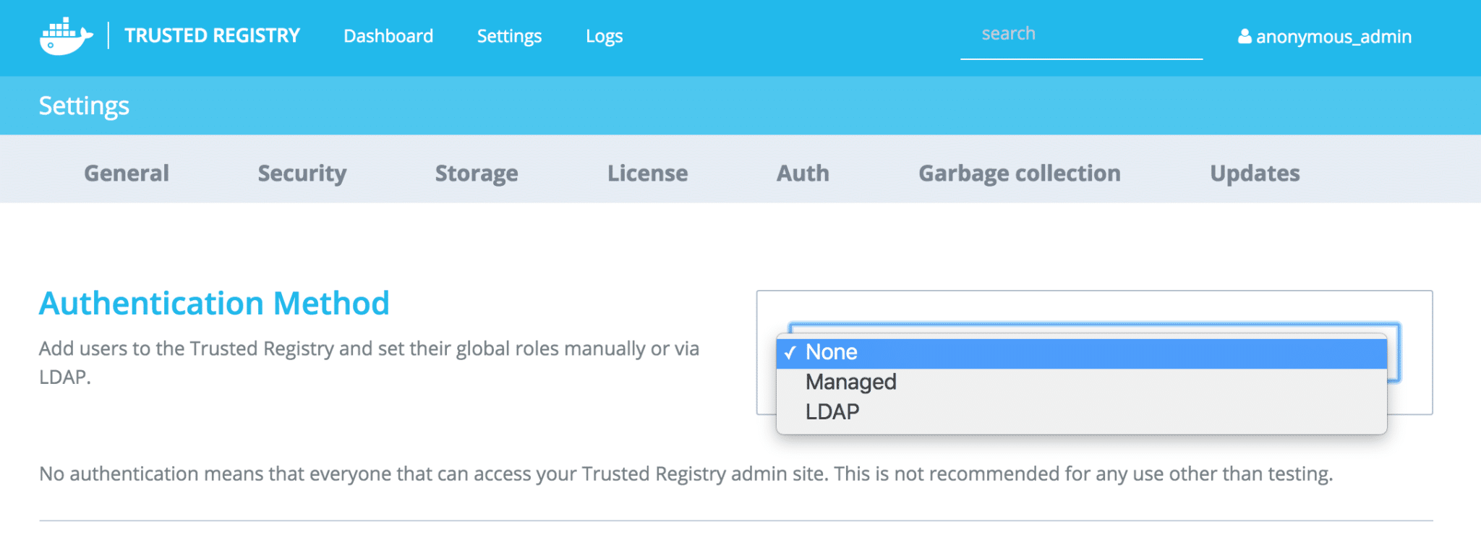
Task: Open the Garbage collection tab
Action: 1019,174
